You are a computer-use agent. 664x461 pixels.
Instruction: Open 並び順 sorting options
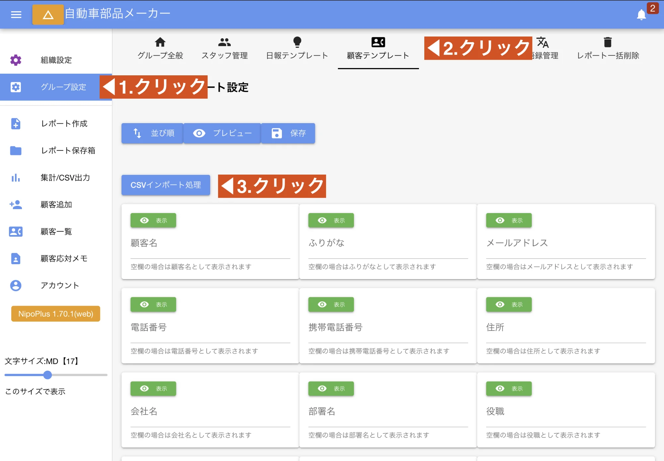(x=152, y=133)
